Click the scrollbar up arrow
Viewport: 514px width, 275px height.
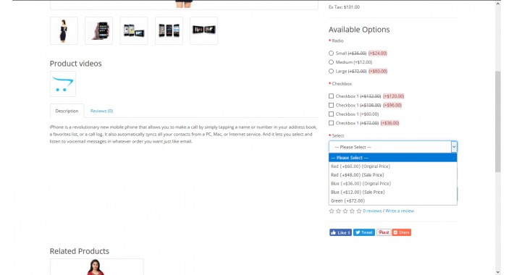click(498, 4)
